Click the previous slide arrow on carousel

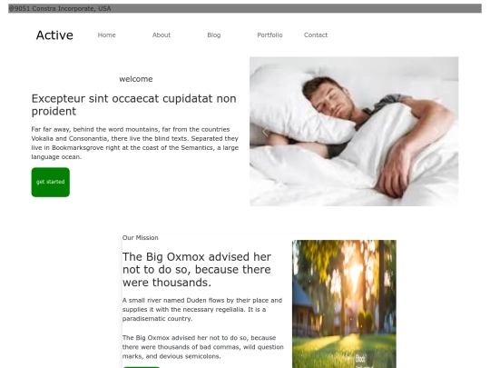pyautogui.click(x=265, y=132)
